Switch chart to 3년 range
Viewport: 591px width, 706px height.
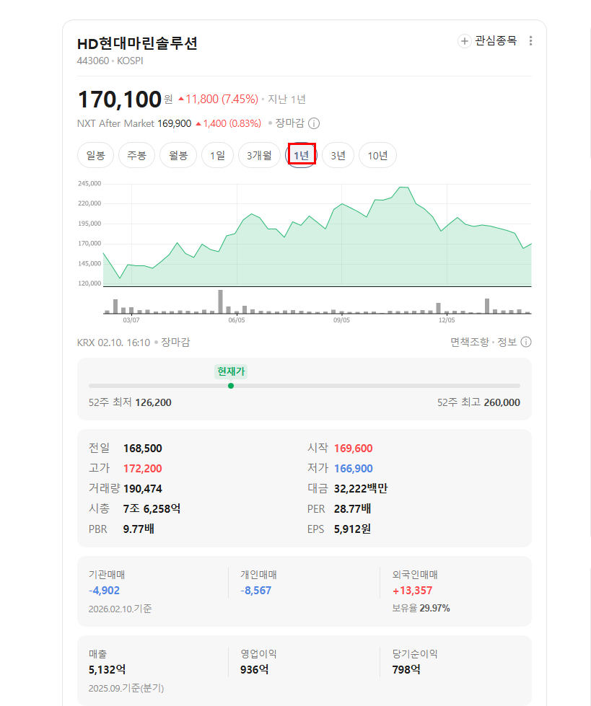pos(338,155)
